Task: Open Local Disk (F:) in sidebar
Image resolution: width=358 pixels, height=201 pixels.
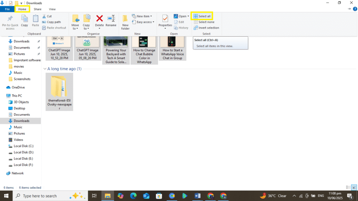Action: (x=23, y=165)
